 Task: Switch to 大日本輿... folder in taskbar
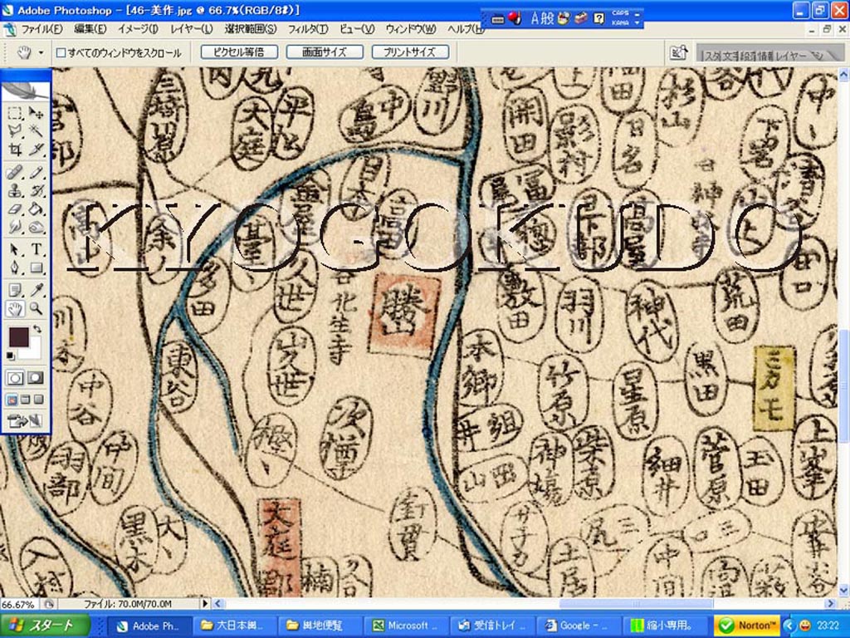(233, 626)
